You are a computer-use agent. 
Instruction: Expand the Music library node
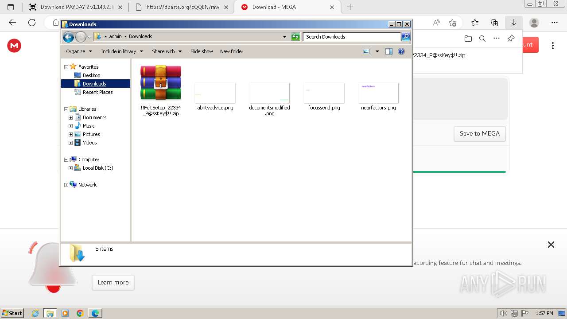click(70, 126)
